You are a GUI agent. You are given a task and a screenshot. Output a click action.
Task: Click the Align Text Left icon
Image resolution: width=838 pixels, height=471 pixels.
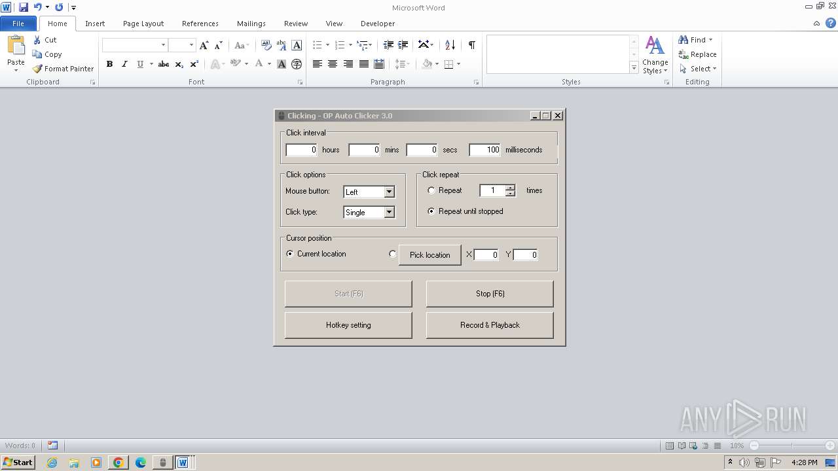tap(318, 64)
